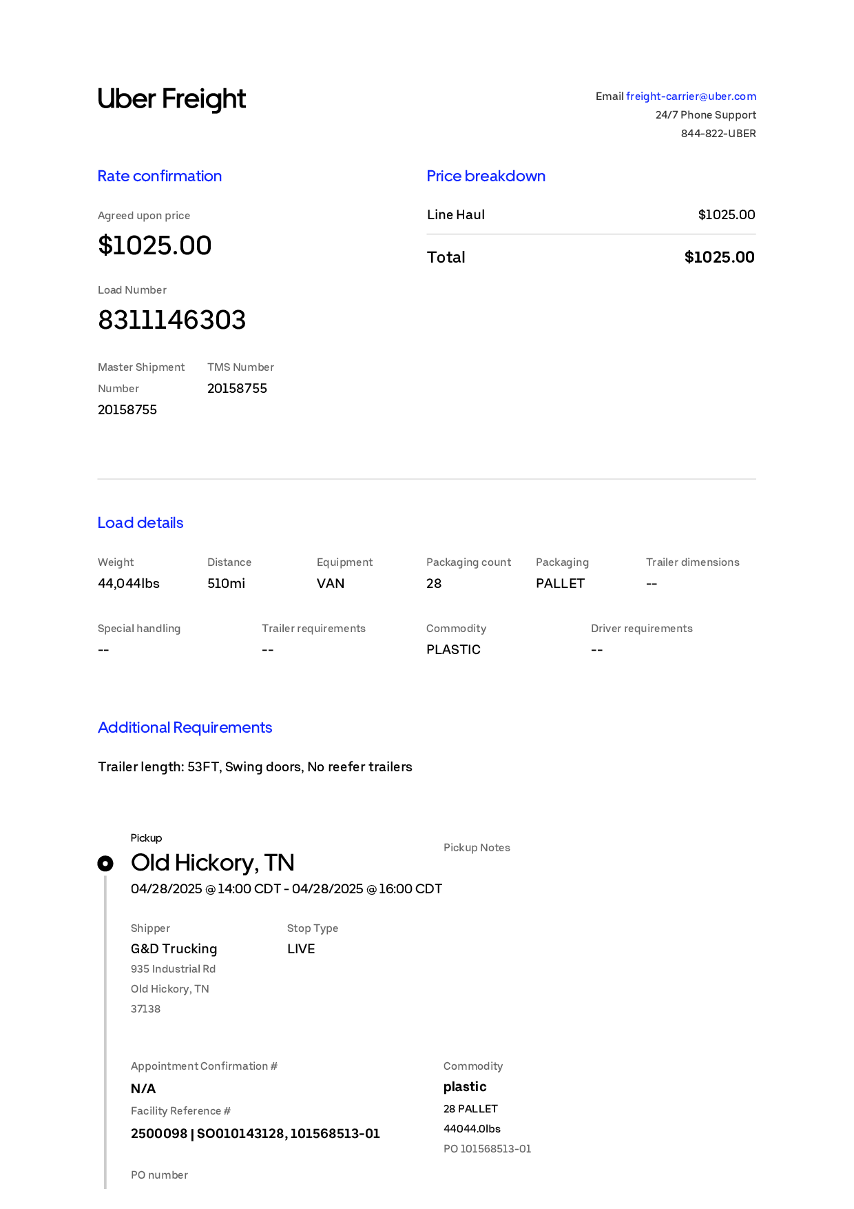Click the Uber Freight logo
The image size is (854, 1209).
click(x=171, y=99)
